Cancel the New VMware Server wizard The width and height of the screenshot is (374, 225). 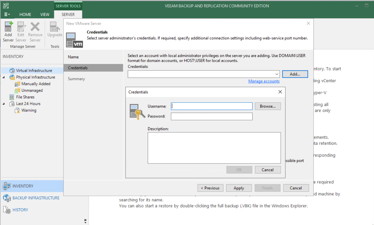coord(296,188)
